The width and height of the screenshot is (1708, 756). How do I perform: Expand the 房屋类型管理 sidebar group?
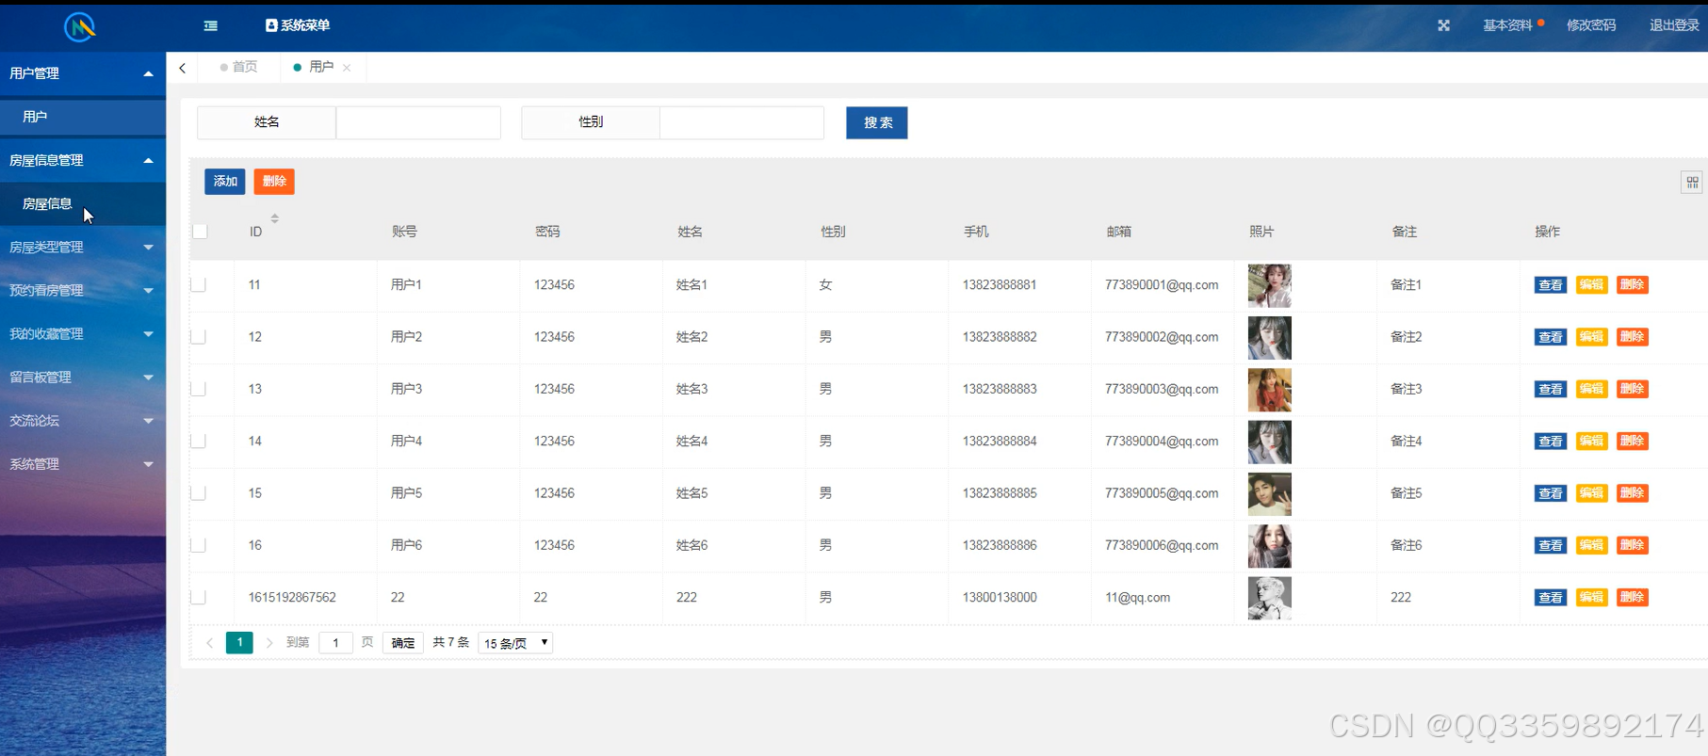click(83, 247)
